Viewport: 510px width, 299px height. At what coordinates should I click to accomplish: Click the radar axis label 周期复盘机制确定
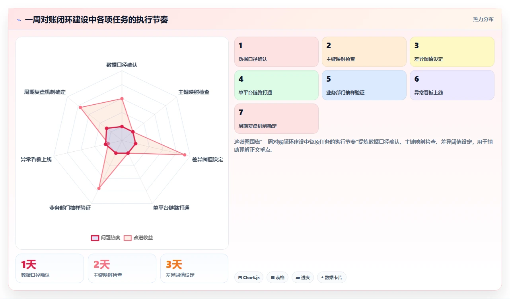pyautogui.click(x=45, y=92)
